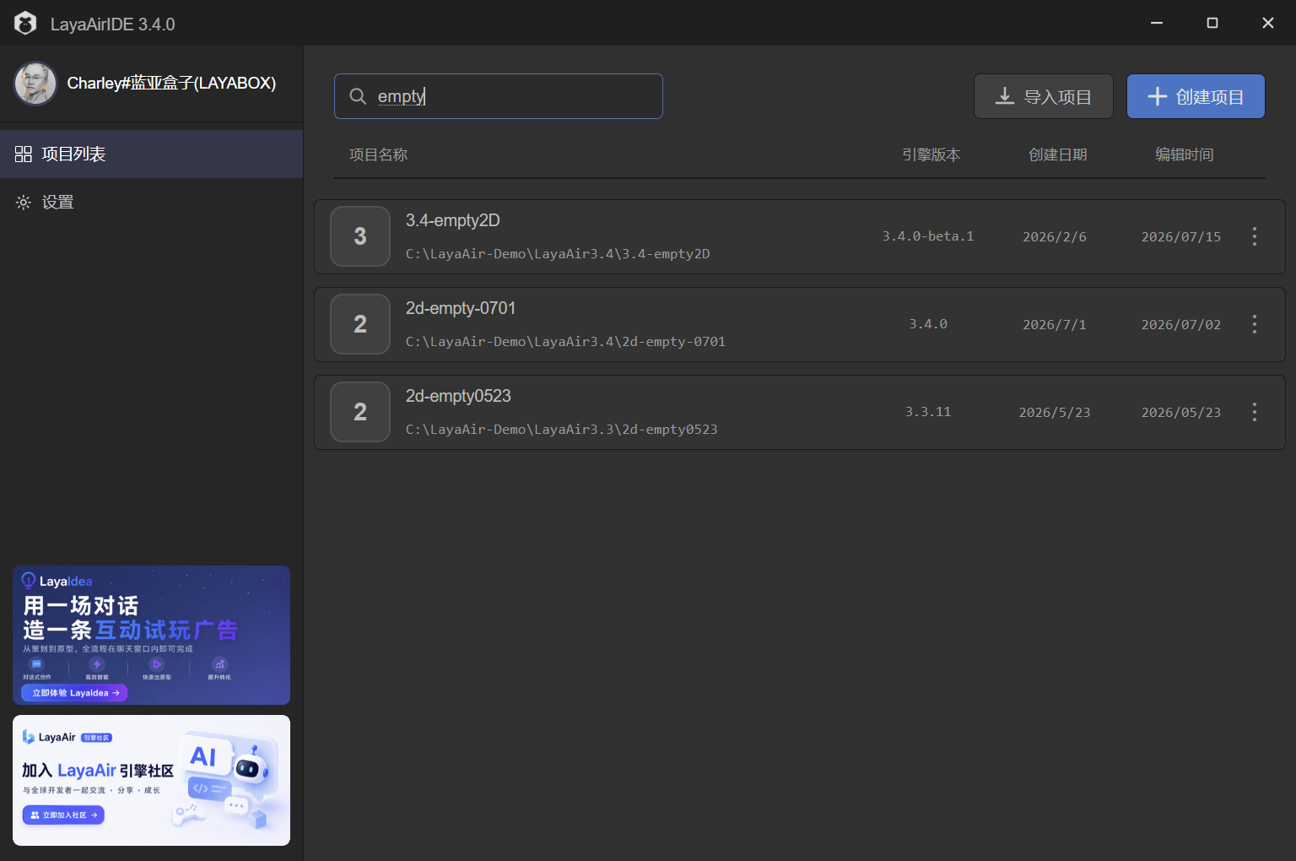Click path C:\LayaAir-Demo\LayaAir3.4\3.4-empty2D

[558, 254]
